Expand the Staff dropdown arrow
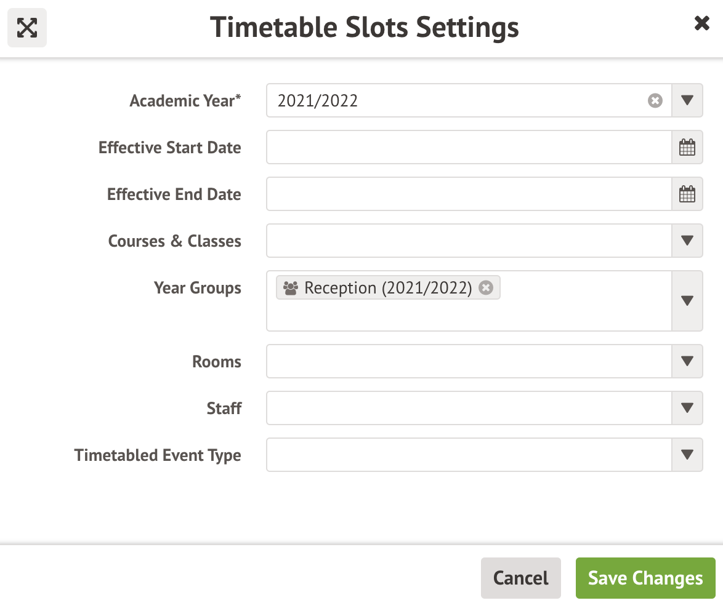The height and width of the screenshot is (603, 723). (x=687, y=409)
